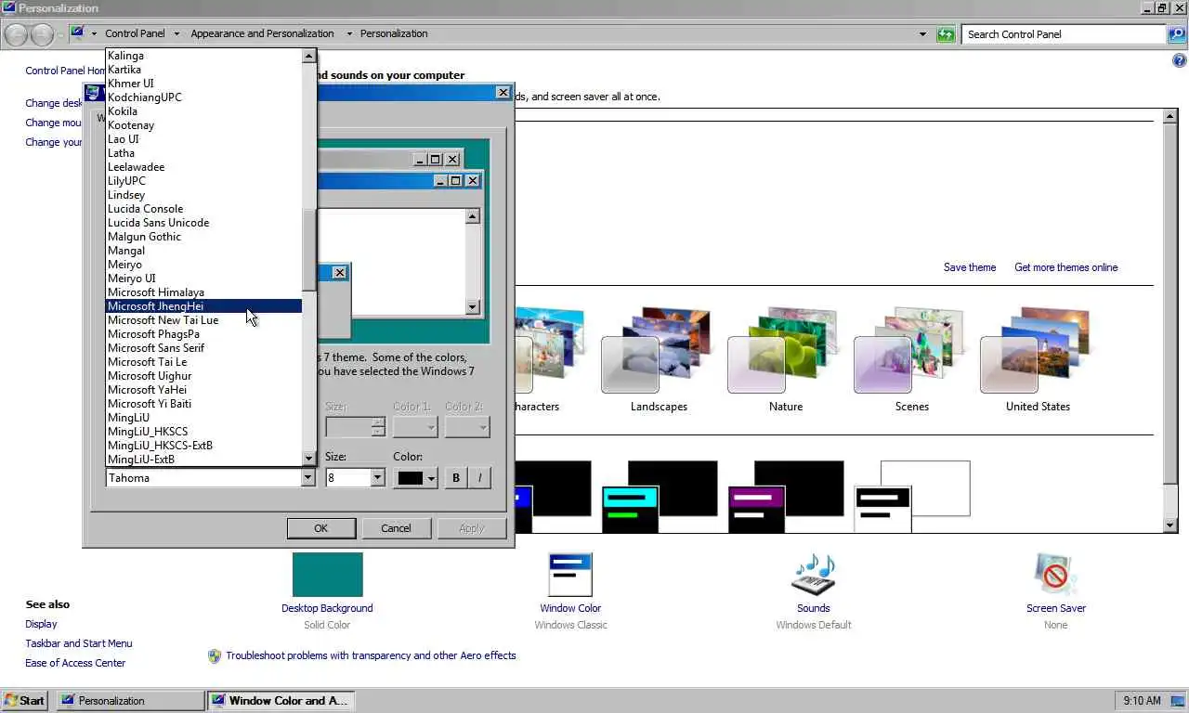Viewport: 1189px width, 713px height.
Task: Choose Malgun Gothic in the list
Action: click(x=203, y=237)
